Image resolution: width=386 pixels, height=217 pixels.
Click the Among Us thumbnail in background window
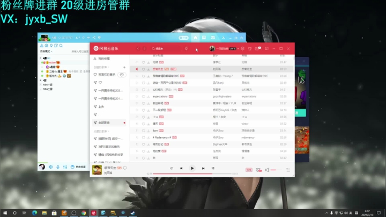click(300, 88)
